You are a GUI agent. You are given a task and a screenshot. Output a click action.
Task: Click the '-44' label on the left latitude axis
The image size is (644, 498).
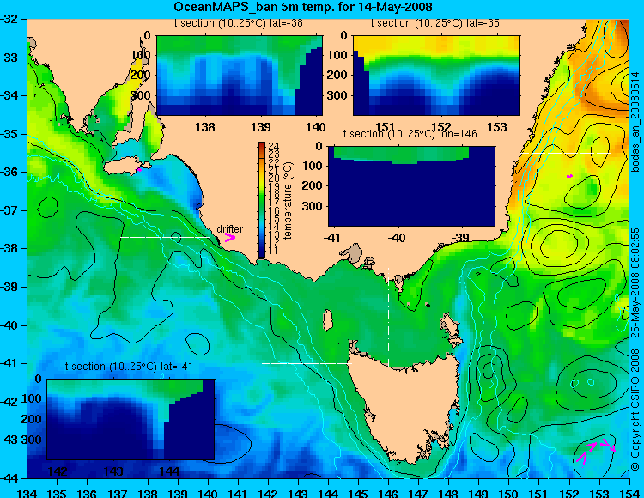[x=9, y=479]
